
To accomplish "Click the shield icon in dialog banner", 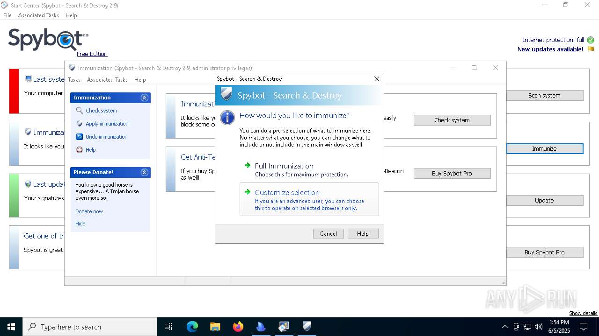I will (x=226, y=95).
